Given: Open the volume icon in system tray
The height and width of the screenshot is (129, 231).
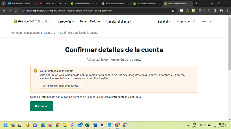Looking at the screenshot, I should pyautogui.click(x=205, y=125).
